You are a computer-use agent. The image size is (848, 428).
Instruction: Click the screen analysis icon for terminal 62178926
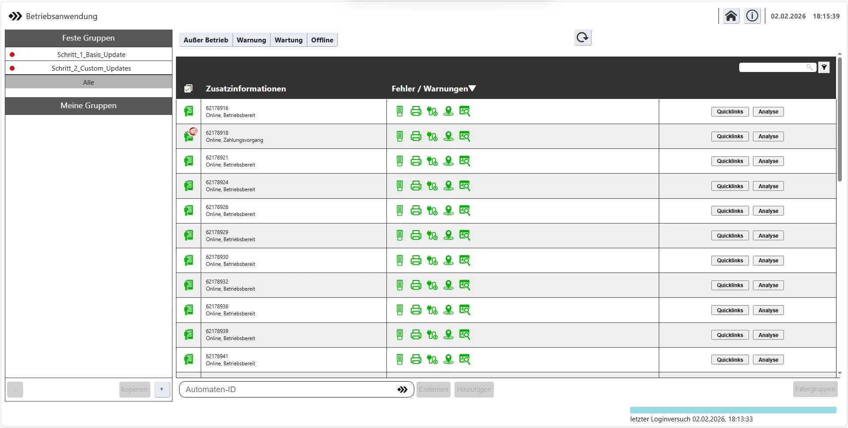[x=465, y=211]
